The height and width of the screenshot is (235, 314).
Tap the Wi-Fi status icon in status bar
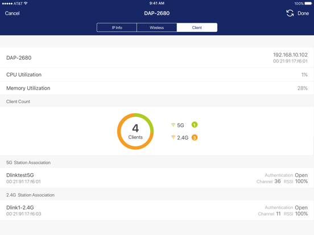pos(26,3)
